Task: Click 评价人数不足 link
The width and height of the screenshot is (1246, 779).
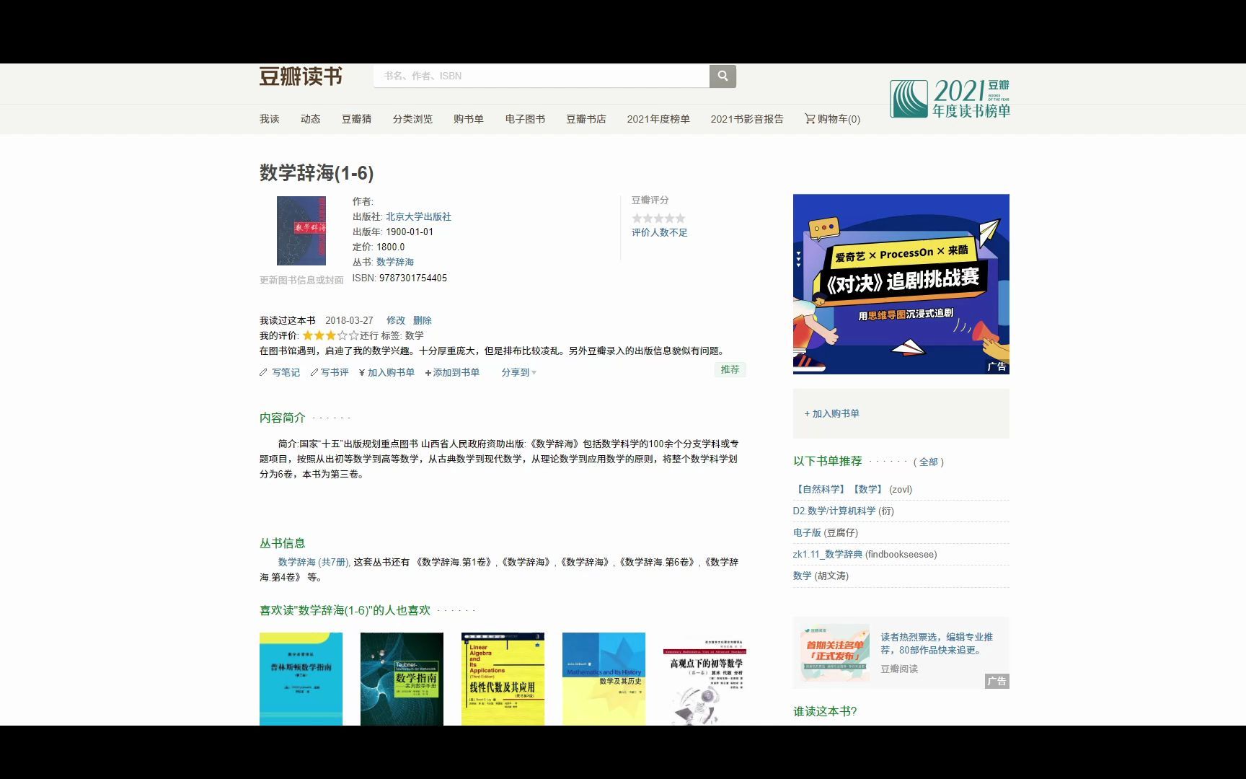Action: point(660,232)
